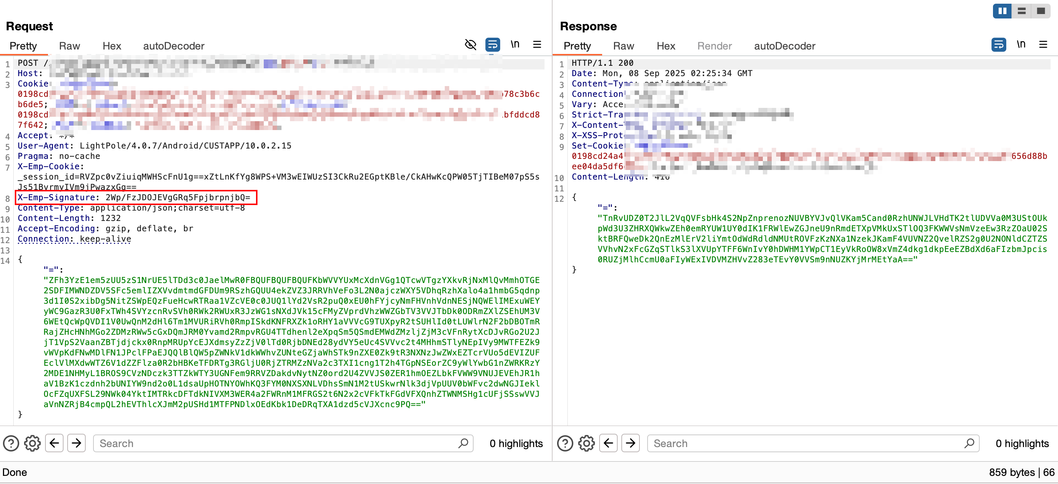Switch Request view to Raw tab

tap(69, 46)
